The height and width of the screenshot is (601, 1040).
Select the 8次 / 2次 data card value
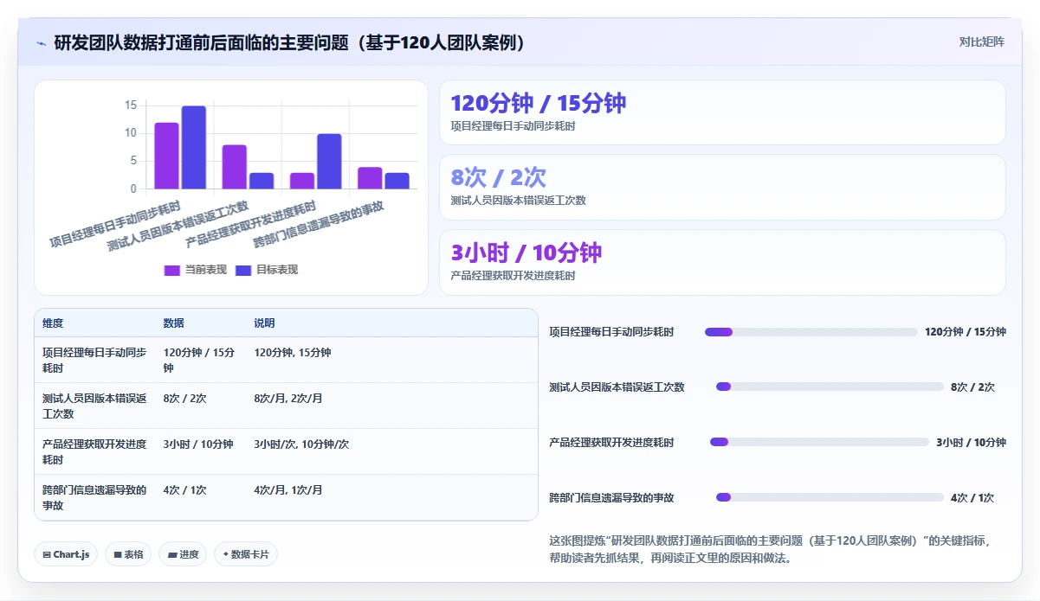(498, 177)
